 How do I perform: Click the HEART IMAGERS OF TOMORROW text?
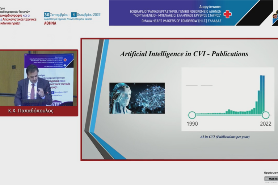pyautogui.click(x=180, y=20)
